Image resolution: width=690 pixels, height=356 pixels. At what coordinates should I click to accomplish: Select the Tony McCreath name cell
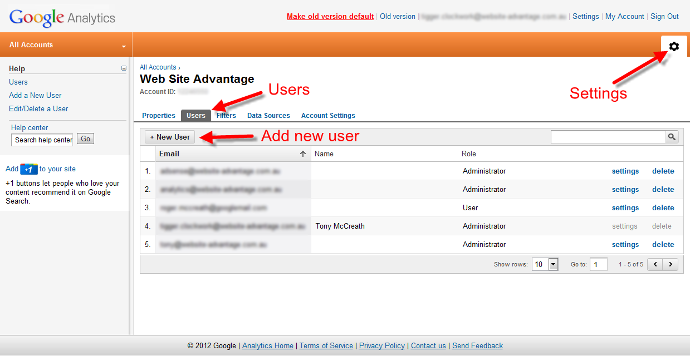tap(340, 226)
